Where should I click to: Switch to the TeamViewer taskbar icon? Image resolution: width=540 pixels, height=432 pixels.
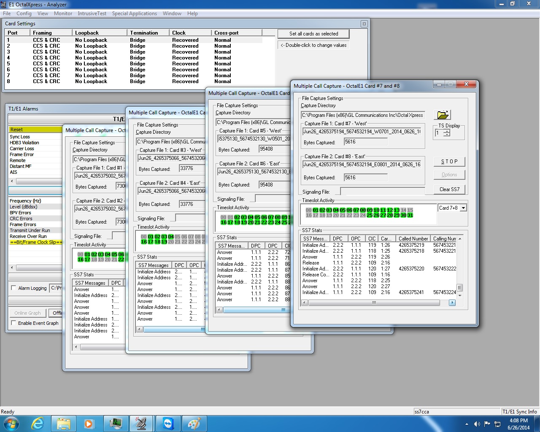[x=168, y=423]
